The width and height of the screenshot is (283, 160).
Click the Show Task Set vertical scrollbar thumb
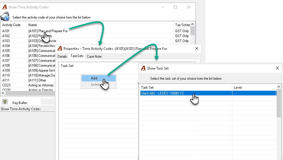[279, 103]
